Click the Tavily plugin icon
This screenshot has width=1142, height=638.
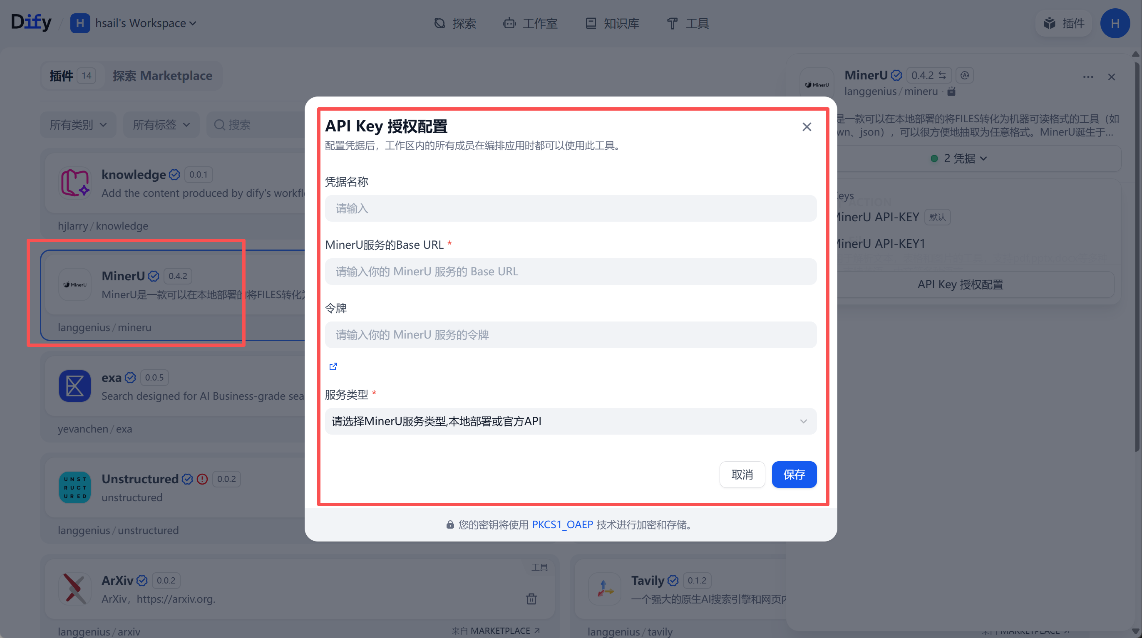[x=605, y=589]
